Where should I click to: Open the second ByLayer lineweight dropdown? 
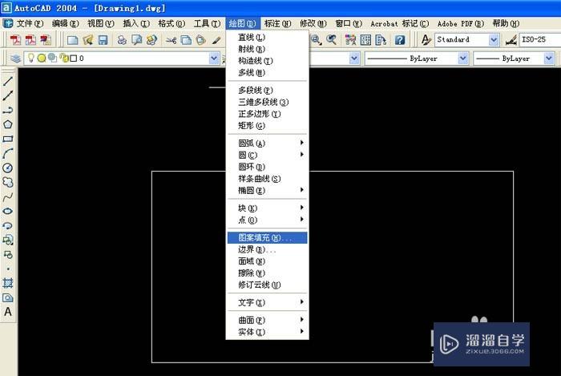tap(549, 58)
